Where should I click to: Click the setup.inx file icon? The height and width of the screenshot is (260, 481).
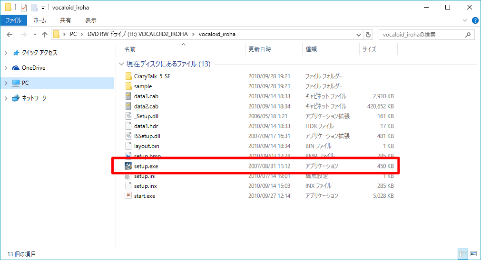point(128,186)
